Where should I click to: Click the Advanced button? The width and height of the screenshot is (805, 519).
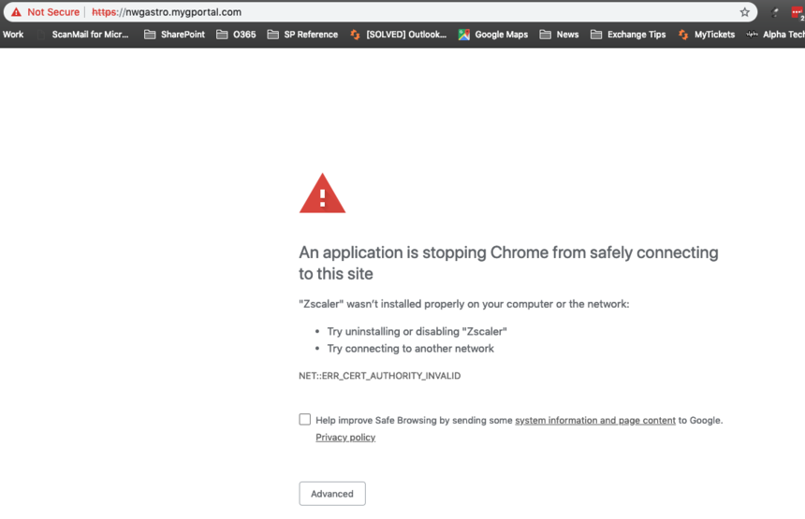pos(332,494)
